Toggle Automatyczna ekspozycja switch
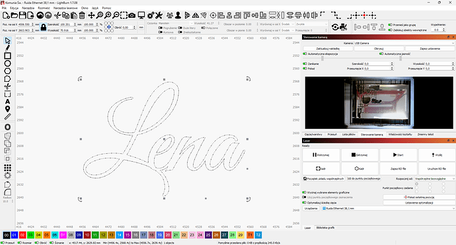The image size is (456, 245). (x=305, y=53)
